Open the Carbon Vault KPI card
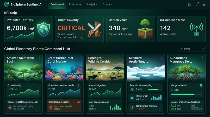Image resolution: width=210 pixels, height=117 pixels. point(131,29)
